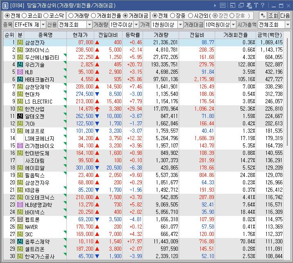
Task: Click the blue down arrow in the 현대차 row
Action: pos(97,94)
